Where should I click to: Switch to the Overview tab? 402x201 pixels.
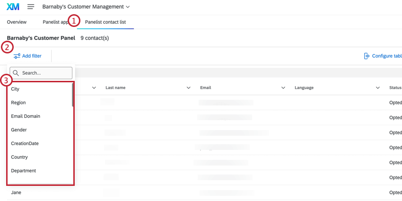click(17, 22)
